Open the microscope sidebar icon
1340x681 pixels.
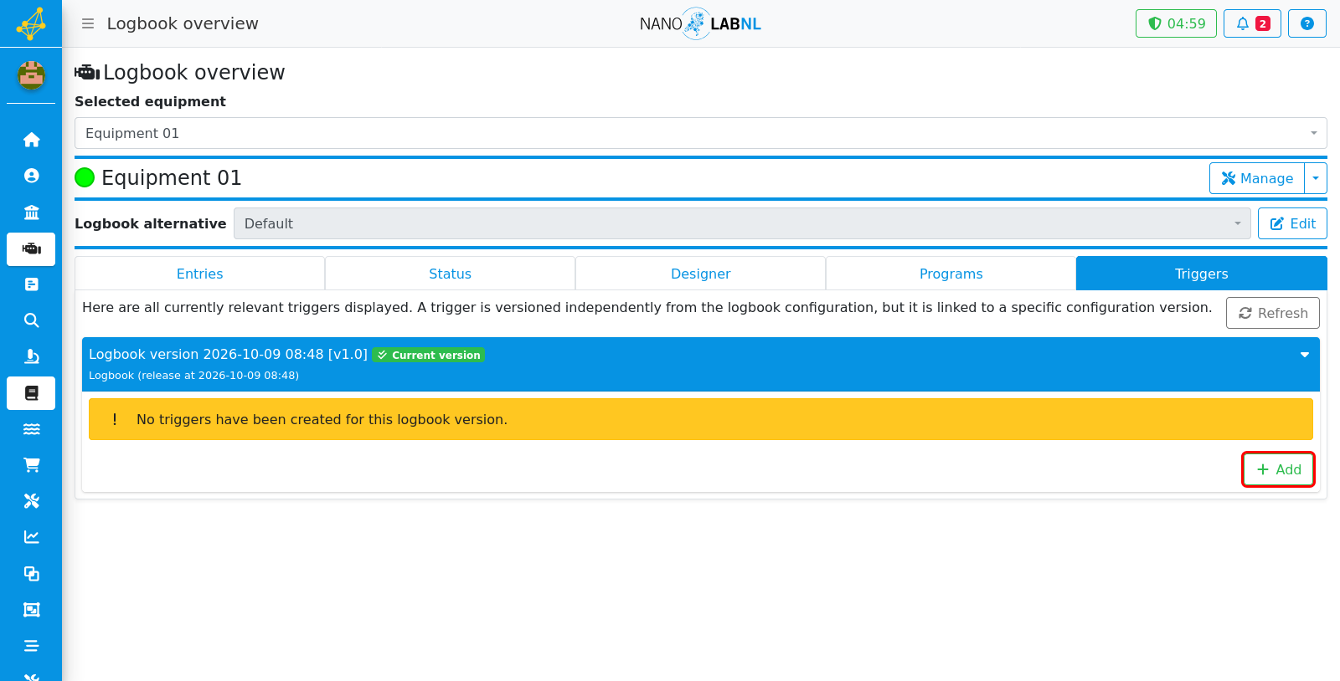[x=31, y=356]
